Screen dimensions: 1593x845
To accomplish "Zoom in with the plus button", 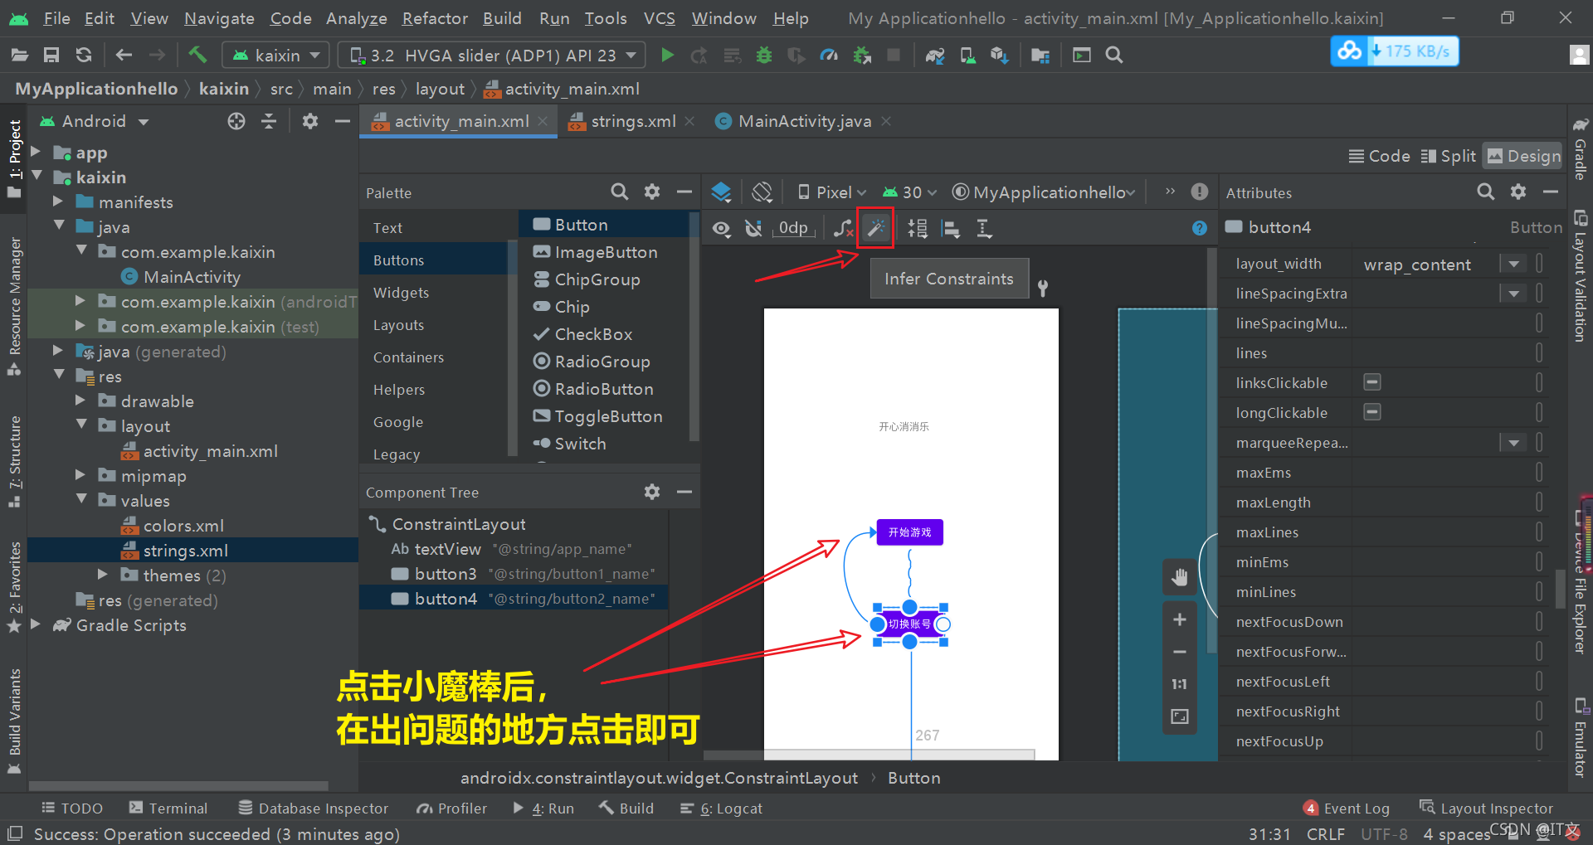I will [1180, 619].
